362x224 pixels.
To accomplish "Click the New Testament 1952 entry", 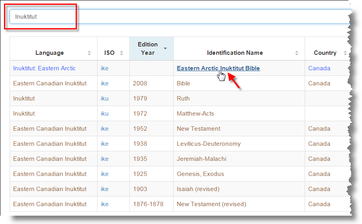I will 198,129.
